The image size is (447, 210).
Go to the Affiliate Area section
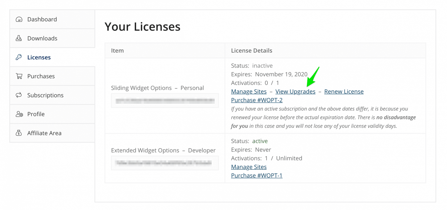coord(44,133)
